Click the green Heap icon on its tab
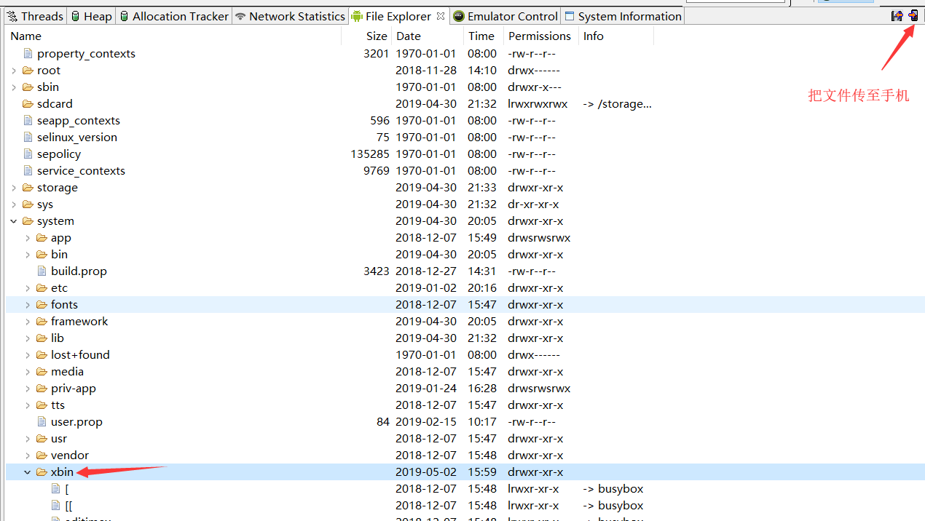The image size is (925, 521). click(76, 15)
